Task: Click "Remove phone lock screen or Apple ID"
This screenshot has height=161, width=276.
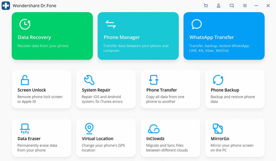Action: [40, 99]
